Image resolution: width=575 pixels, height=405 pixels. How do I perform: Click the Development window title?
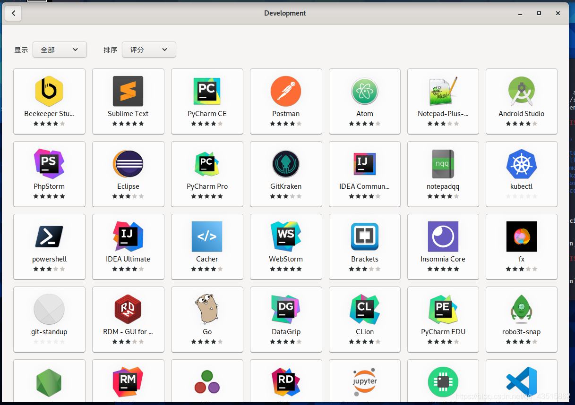[285, 13]
